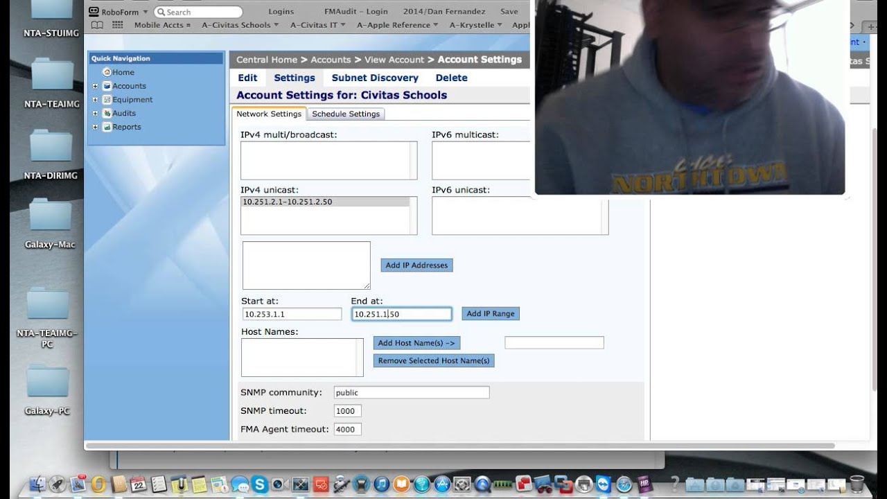Open QuickTime Player in Dock

[x=482, y=484]
